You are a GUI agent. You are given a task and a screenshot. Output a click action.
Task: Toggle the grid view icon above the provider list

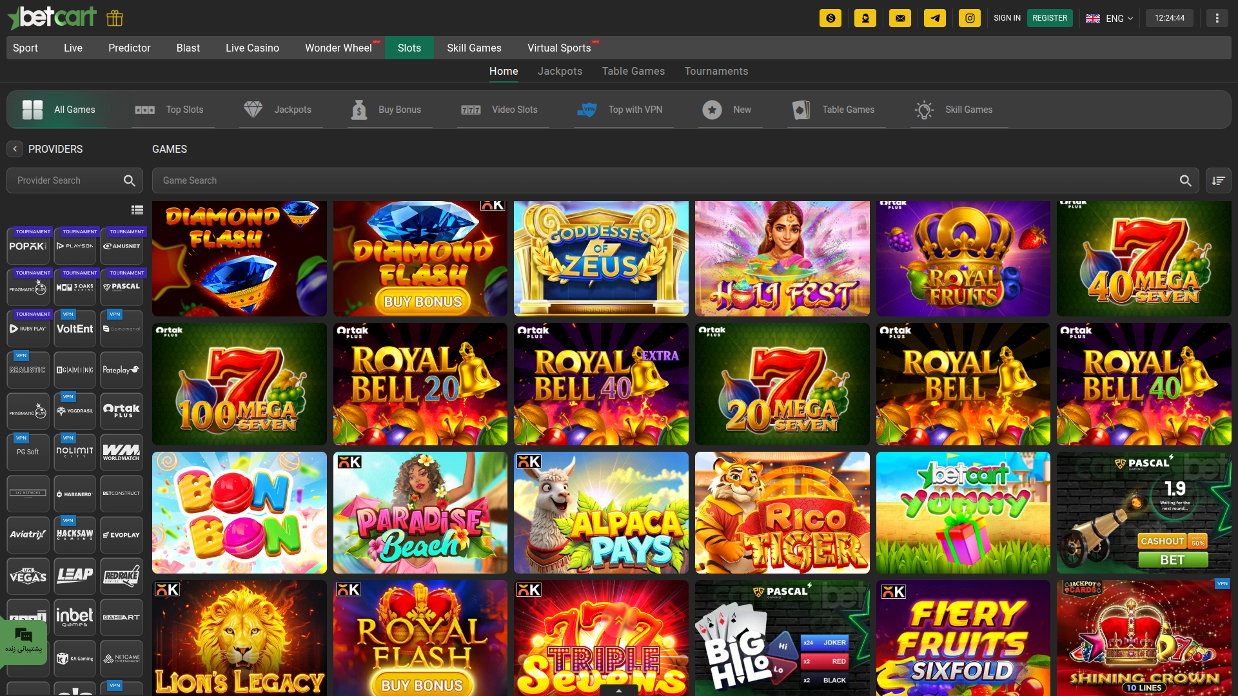(137, 210)
